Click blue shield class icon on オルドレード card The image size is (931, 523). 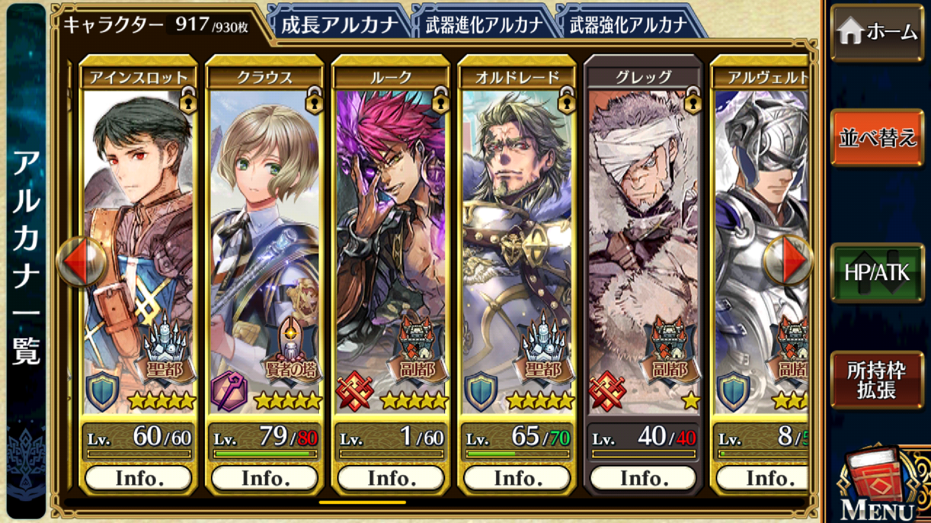[481, 392]
